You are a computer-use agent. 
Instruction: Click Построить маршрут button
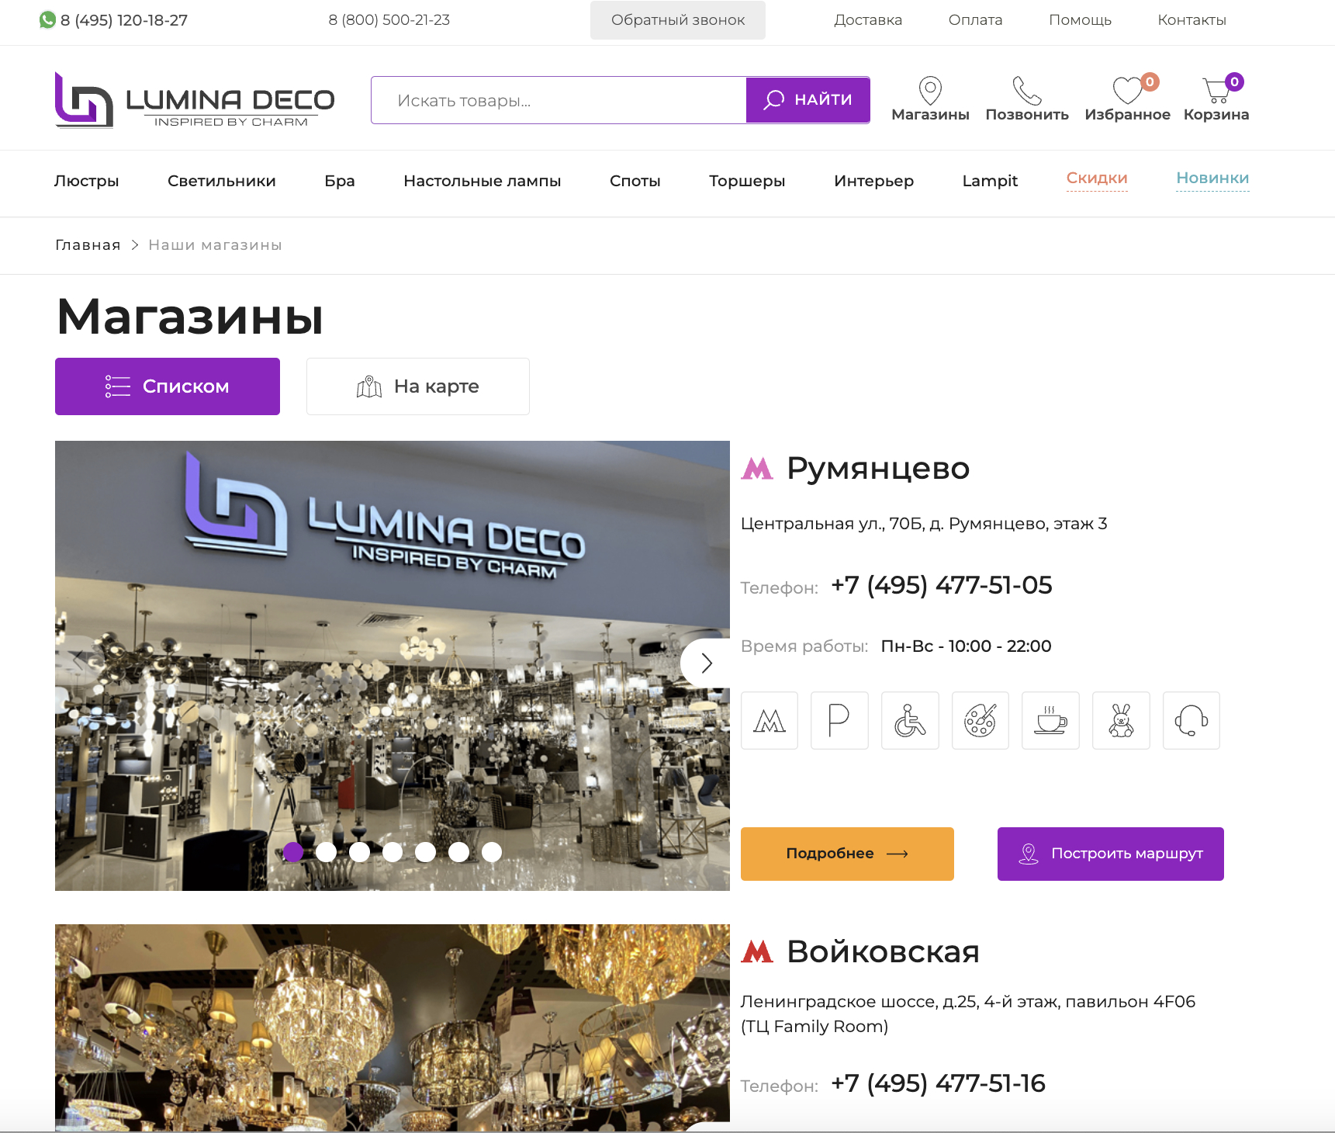1111,854
